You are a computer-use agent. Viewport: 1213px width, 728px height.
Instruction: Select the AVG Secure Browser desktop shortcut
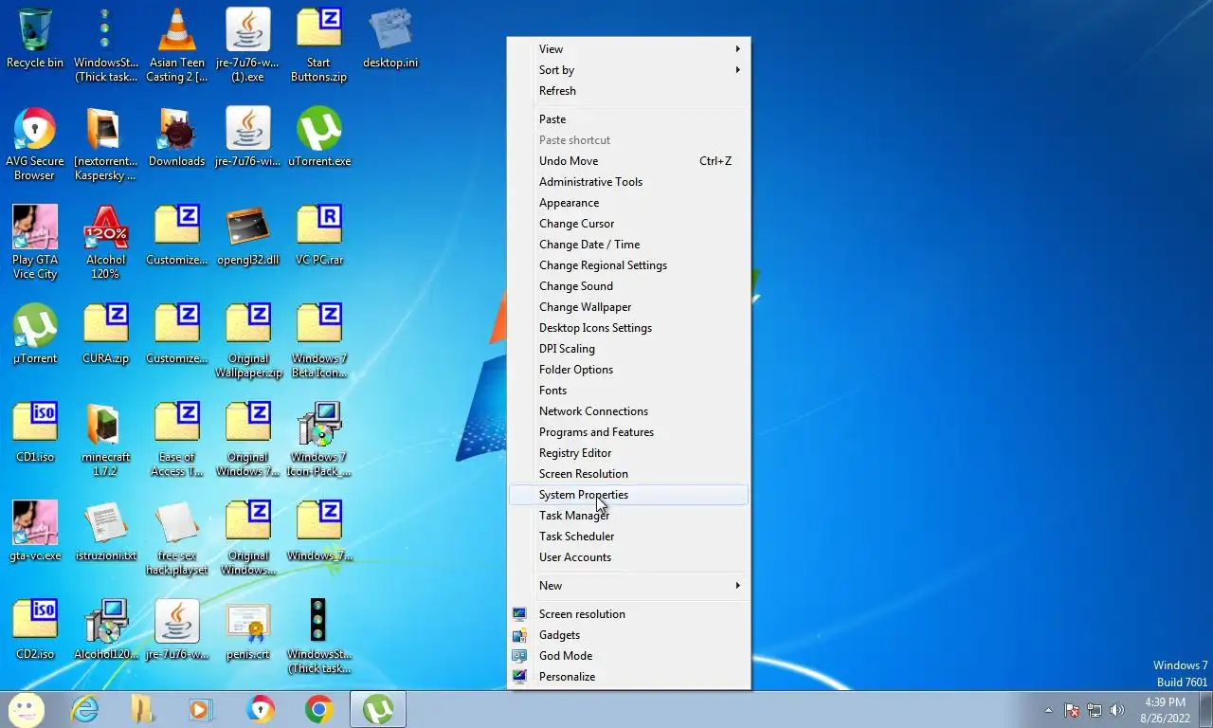click(x=35, y=144)
